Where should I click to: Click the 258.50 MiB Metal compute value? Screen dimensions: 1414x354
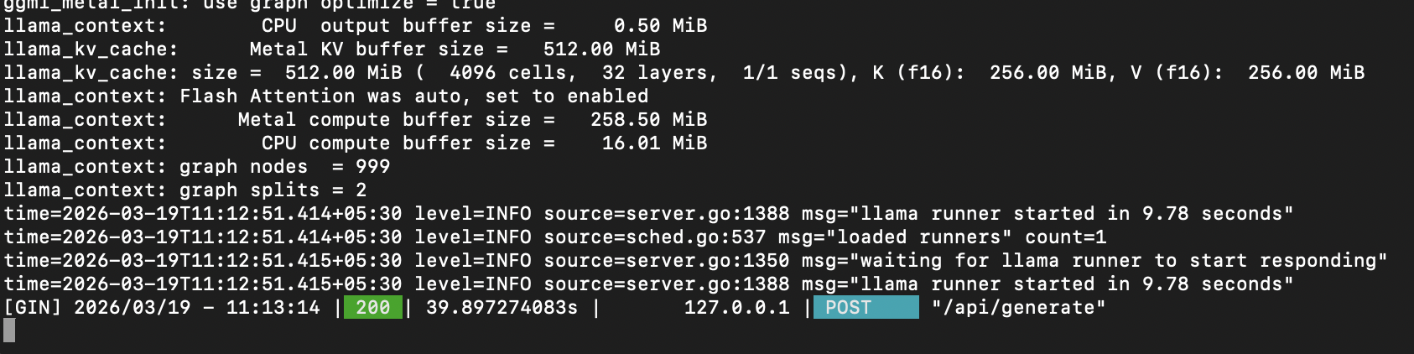tap(648, 120)
